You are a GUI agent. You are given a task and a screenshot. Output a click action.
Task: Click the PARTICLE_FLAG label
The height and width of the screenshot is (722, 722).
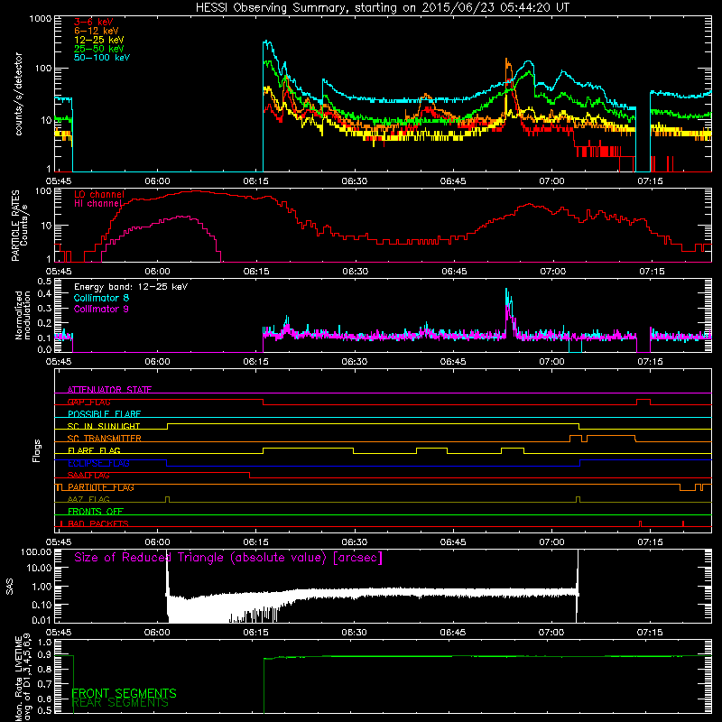(x=101, y=487)
